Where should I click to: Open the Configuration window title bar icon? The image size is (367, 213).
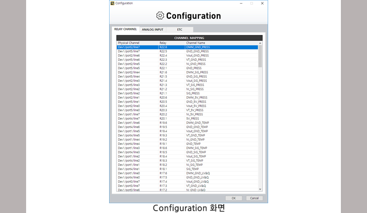click(112, 3)
